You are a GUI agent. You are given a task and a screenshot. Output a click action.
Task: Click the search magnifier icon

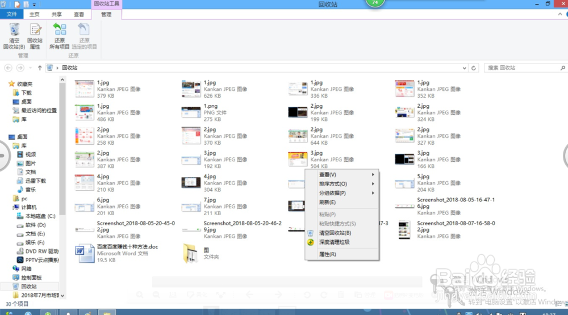point(562,68)
